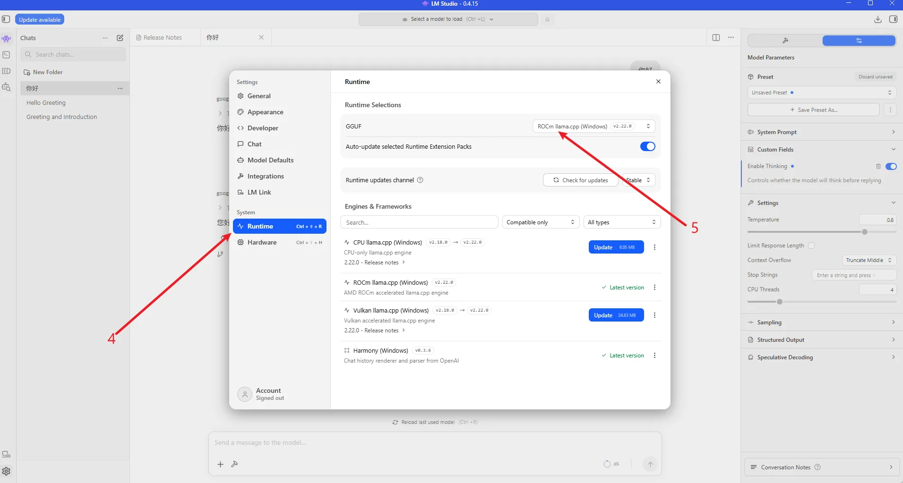Click the send message arrow button
The height and width of the screenshot is (483, 903).
[650, 464]
